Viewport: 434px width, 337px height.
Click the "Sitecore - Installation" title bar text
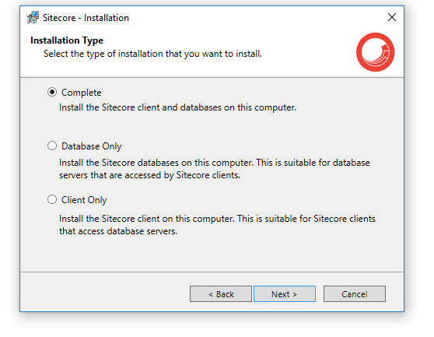86,18
